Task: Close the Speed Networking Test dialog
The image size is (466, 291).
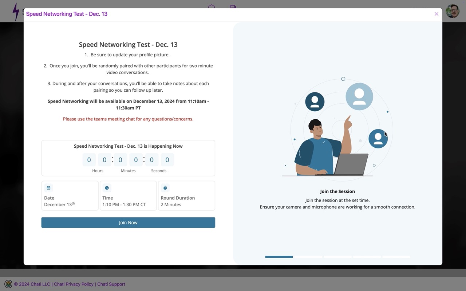Action: tap(436, 14)
